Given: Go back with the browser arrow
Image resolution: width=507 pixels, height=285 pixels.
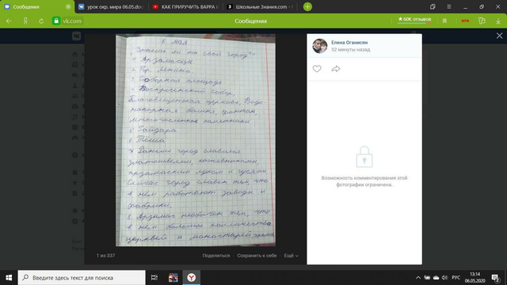Looking at the screenshot, I should click(9, 21).
